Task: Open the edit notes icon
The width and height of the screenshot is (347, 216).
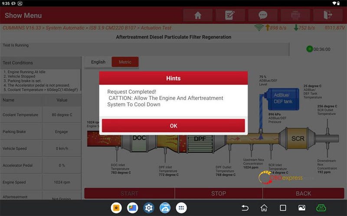Action: (x=230, y=15)
